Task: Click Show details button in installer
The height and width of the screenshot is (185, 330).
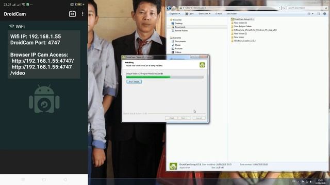Action: click(134, 82)
